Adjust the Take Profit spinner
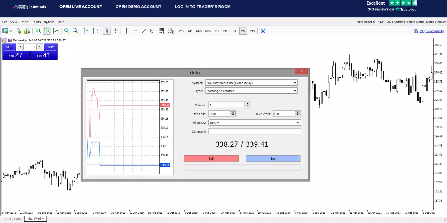The height and width of the screenshot is (223, 447). 298,114
